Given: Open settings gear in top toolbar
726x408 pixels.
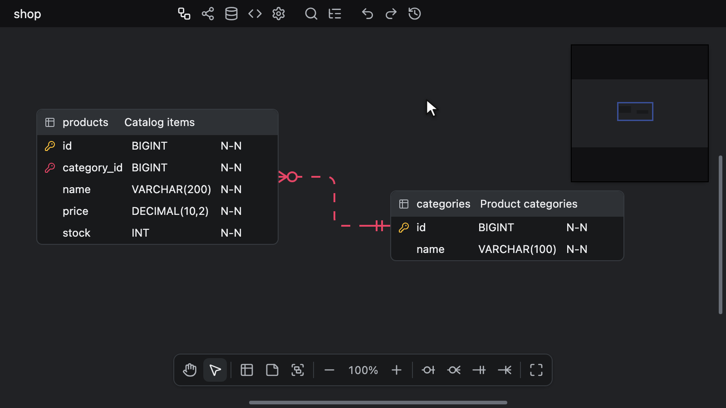Looking at the screenshot, I should pos(279,14).
